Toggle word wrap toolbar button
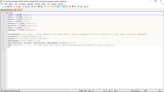Viewport: 164px width, 92px height. [x=58, y=7]
